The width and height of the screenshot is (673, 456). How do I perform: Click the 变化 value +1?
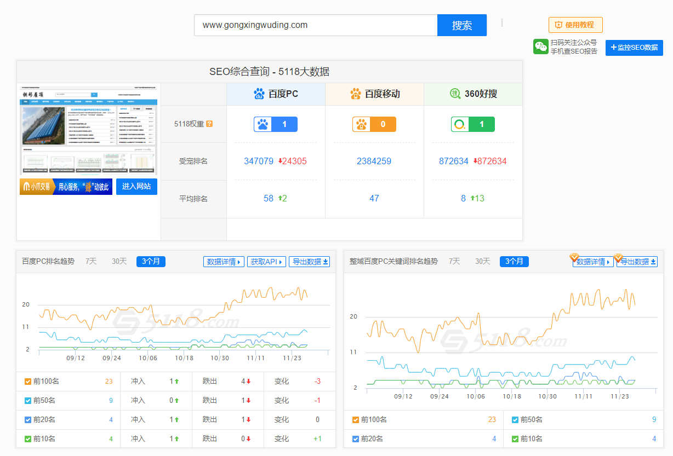point(317,439)
